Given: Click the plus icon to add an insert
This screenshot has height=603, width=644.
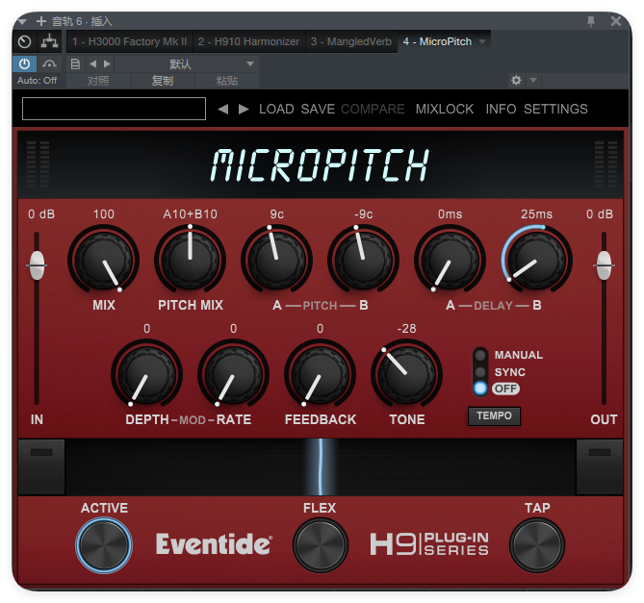Looking at the screenshot, I should click(x=41, y=21).
